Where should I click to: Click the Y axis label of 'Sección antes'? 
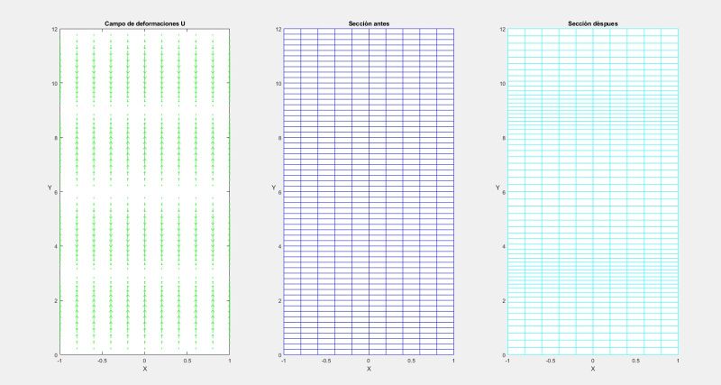tap(272, 188)
